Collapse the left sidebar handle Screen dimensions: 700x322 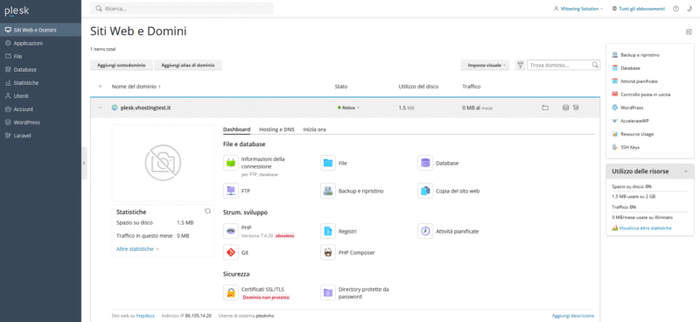point(84,164)
